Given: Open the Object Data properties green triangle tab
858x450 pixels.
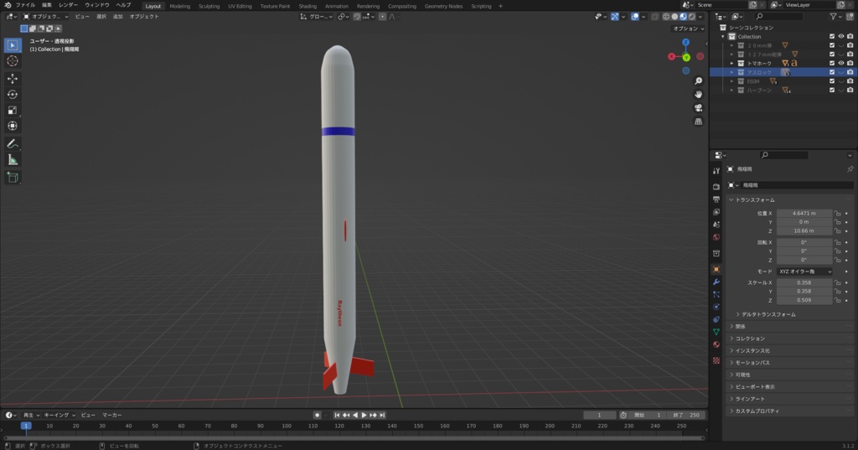Looking at the screenshot, I should click(716, 332).
